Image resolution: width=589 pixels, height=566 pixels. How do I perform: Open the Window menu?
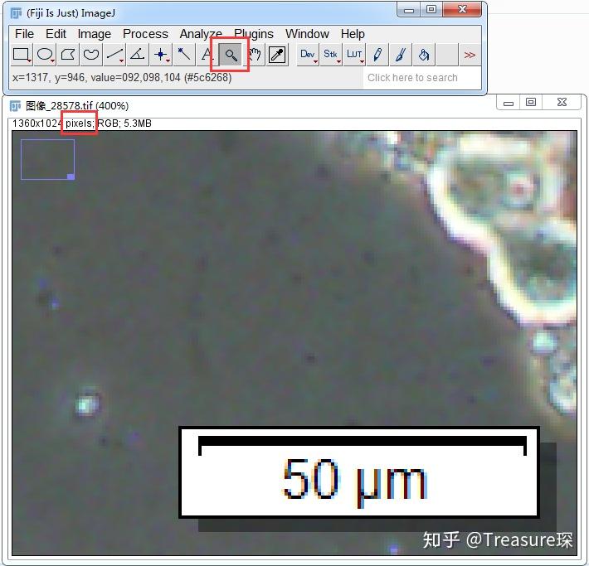pos(307,34)
